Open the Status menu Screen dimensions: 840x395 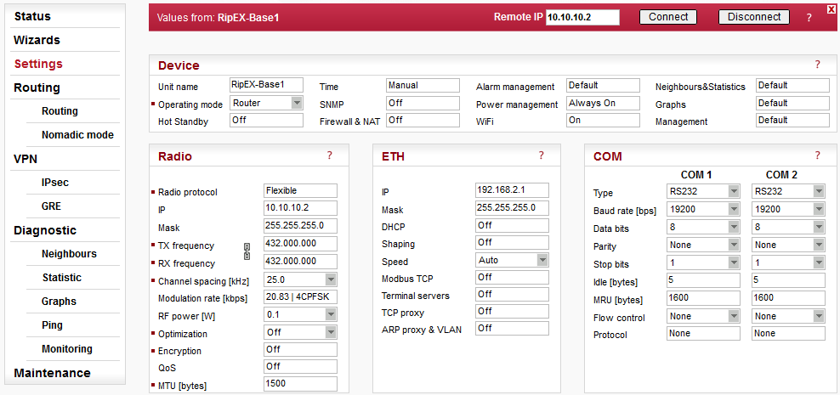[x=32, y=16]
